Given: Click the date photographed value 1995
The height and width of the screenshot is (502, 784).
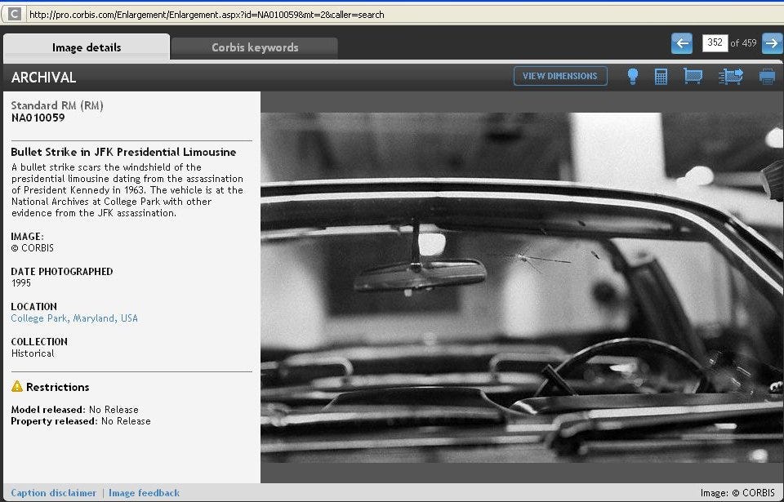Looking at the screenshot, I should point(21,283).
